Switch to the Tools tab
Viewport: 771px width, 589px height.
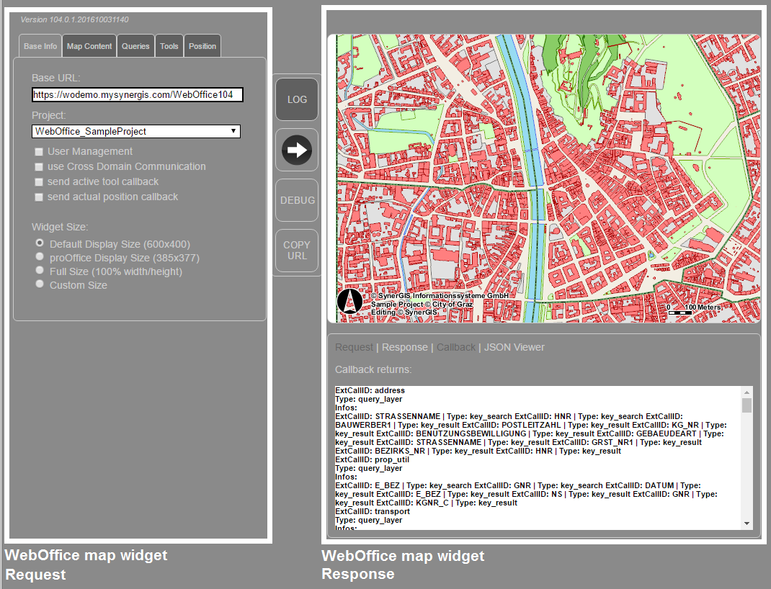(169, 45)
